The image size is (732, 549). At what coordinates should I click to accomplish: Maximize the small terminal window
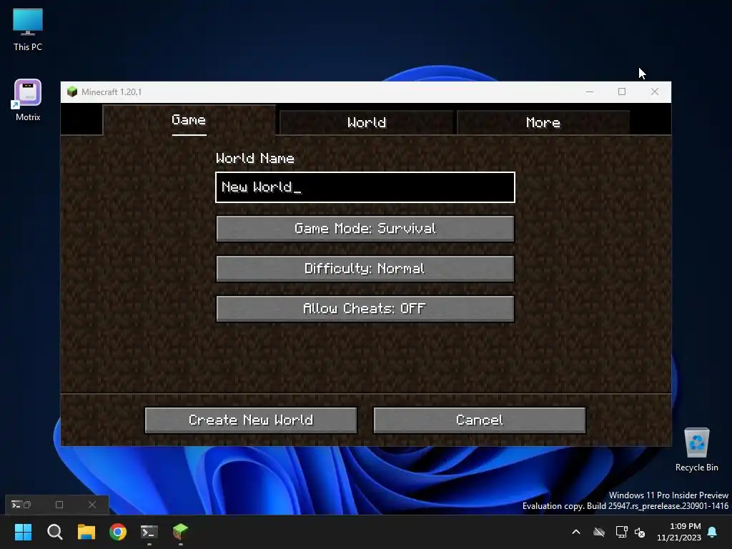(x=59, y=505)
